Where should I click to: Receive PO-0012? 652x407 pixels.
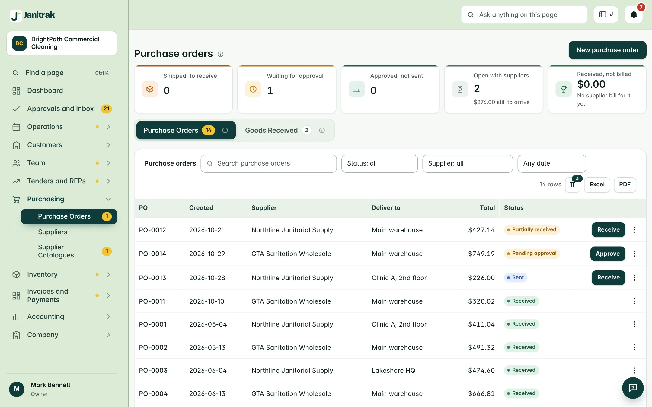608,230
